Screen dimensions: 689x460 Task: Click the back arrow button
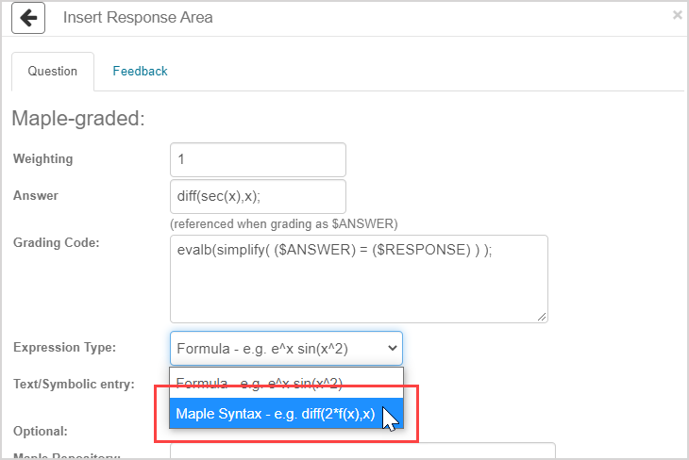[29, 18]
